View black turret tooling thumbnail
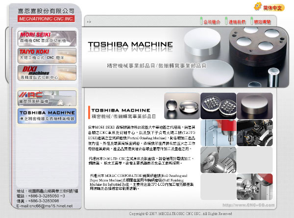The image size is (294, 218). 255,133
